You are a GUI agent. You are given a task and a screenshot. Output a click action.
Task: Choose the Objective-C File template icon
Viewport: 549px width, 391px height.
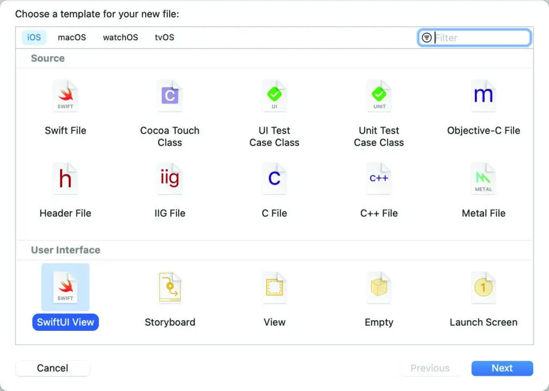pyautogui.click(x=483, y=98)
